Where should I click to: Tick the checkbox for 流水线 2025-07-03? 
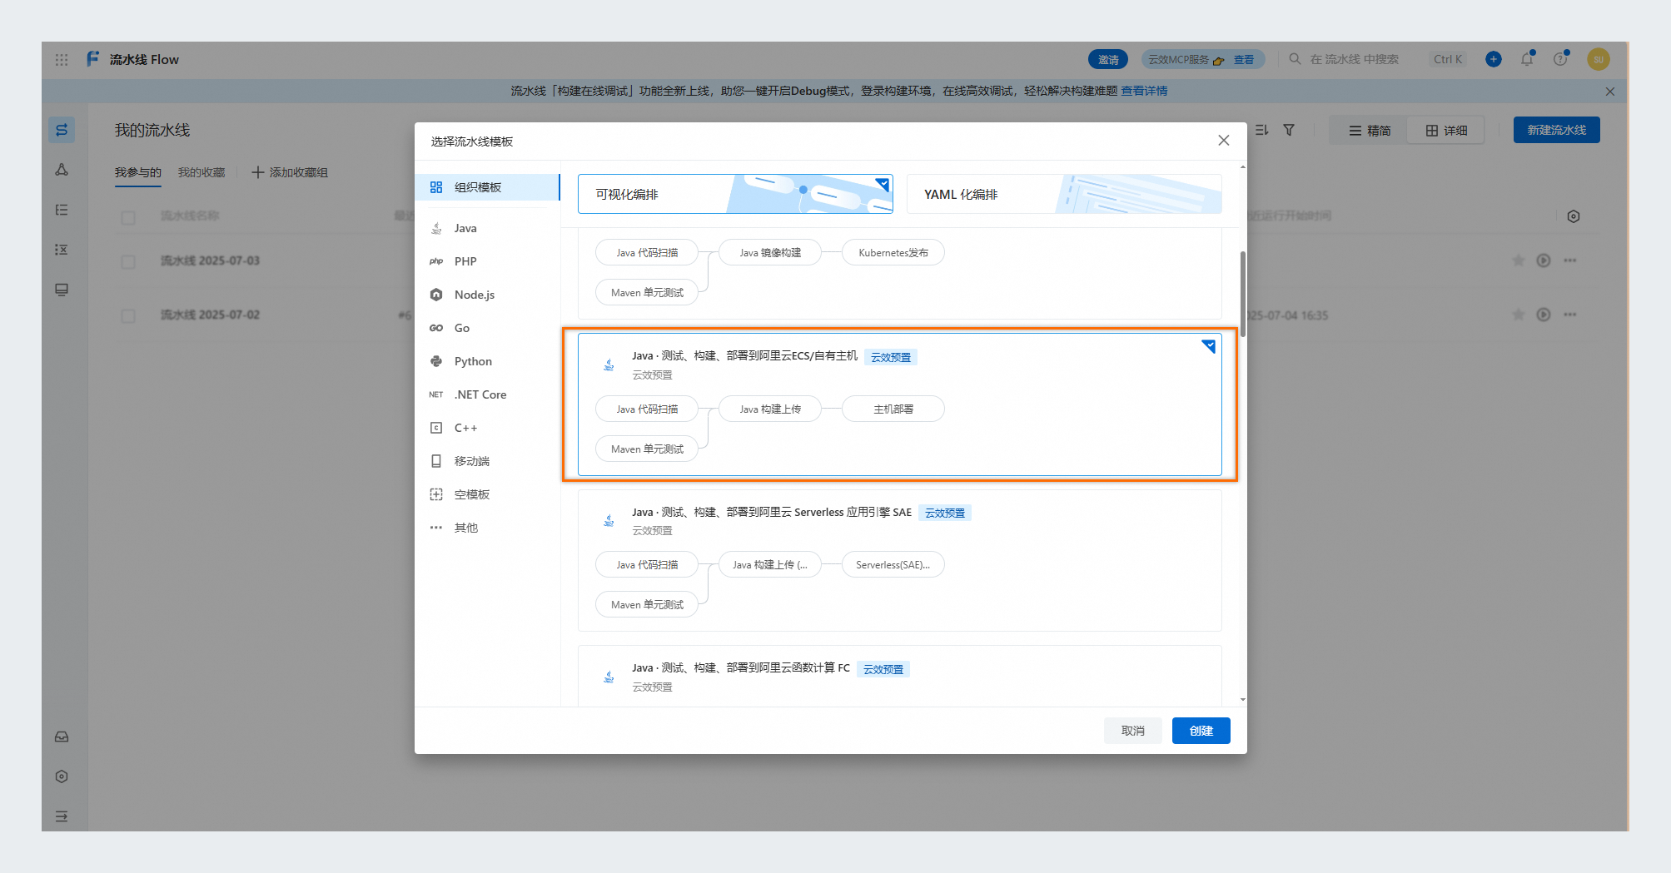point(128,261)
